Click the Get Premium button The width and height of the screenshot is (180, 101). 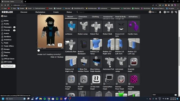pos(8,66)
